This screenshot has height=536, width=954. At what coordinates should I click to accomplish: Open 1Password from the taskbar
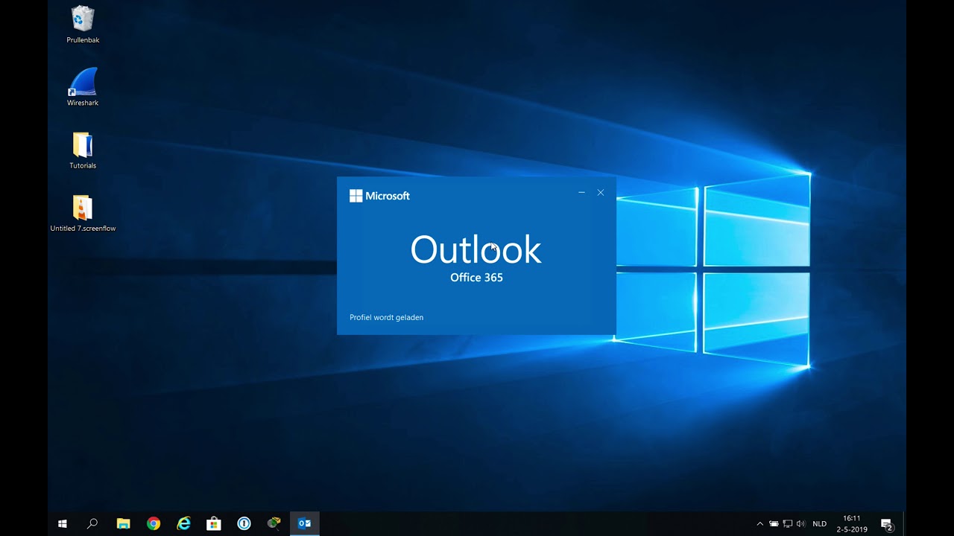point(244,523)
